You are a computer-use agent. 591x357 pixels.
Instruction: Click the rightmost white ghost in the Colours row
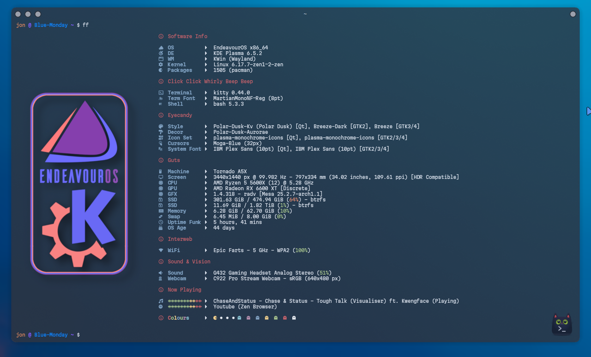pos(294,318)
